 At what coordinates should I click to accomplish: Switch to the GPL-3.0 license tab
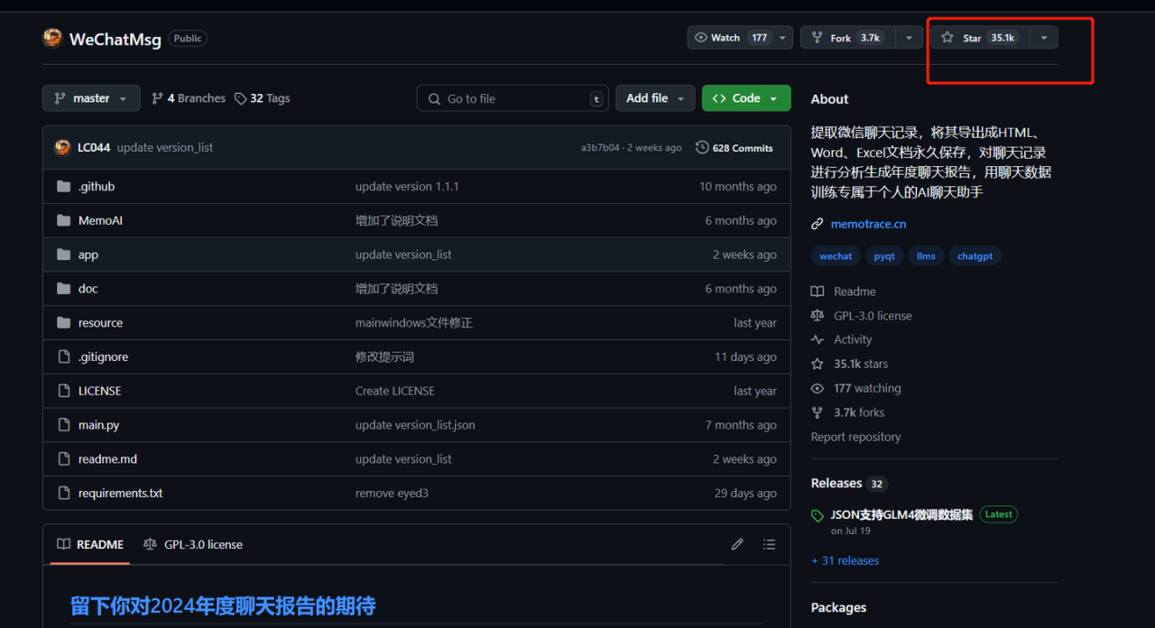[193, 544]
